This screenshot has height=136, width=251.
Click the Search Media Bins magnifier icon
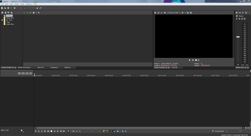[x=39, y=13]
